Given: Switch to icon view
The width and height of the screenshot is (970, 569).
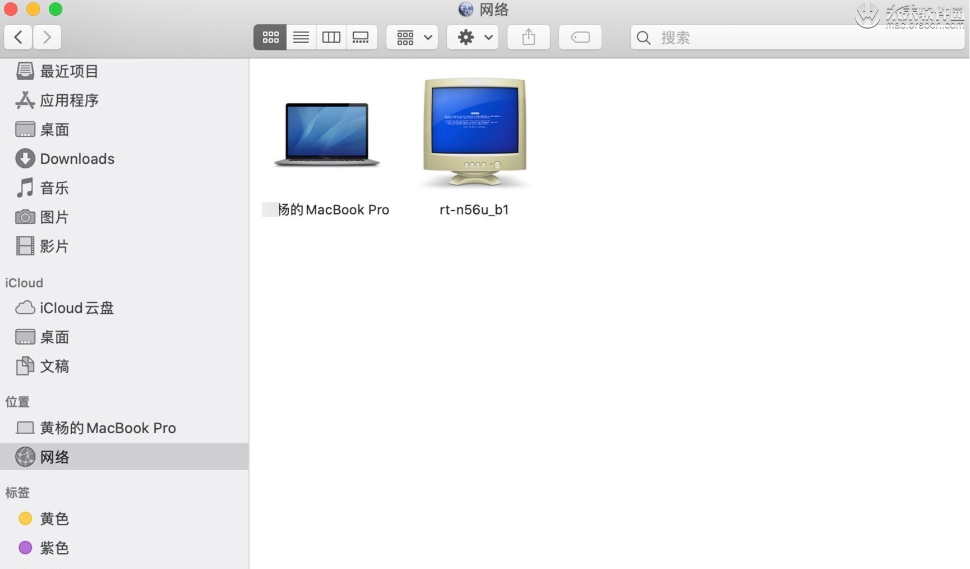Looking at the screenshot, I should click(x=270, y=38).
